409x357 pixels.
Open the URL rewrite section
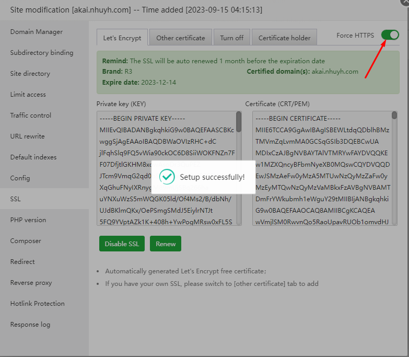(x=44, y=136)
